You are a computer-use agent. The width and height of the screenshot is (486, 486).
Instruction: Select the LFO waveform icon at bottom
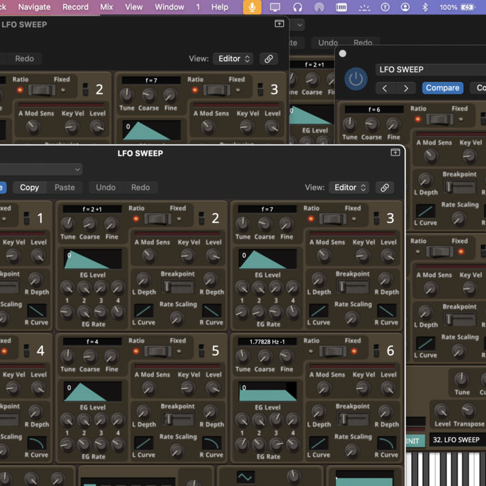246,477
